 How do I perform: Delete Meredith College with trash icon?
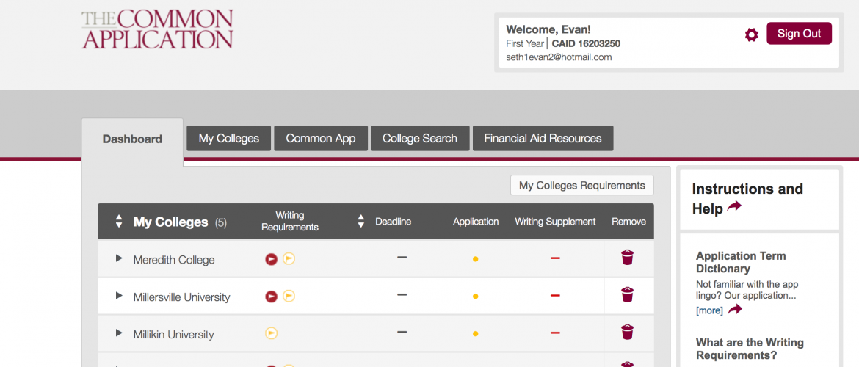(x=627, y=258)
